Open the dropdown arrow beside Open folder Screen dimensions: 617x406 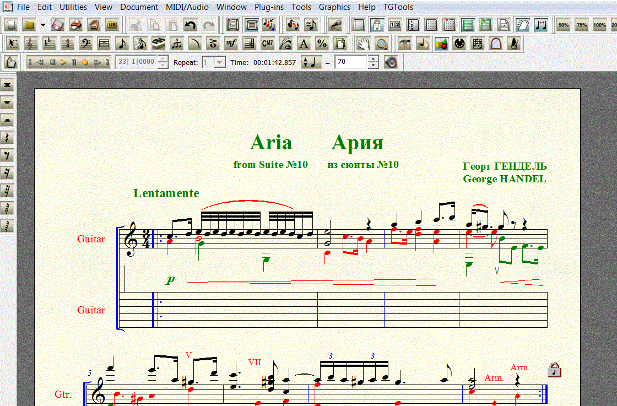43,25
